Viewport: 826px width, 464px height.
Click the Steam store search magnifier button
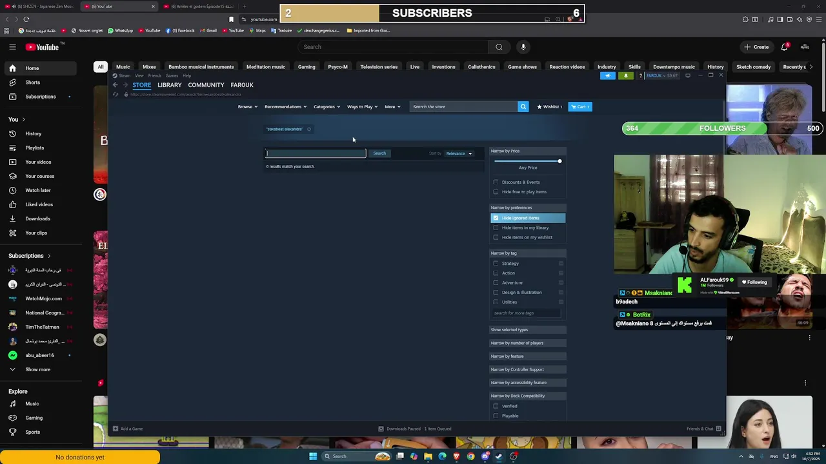click(523, 106)
